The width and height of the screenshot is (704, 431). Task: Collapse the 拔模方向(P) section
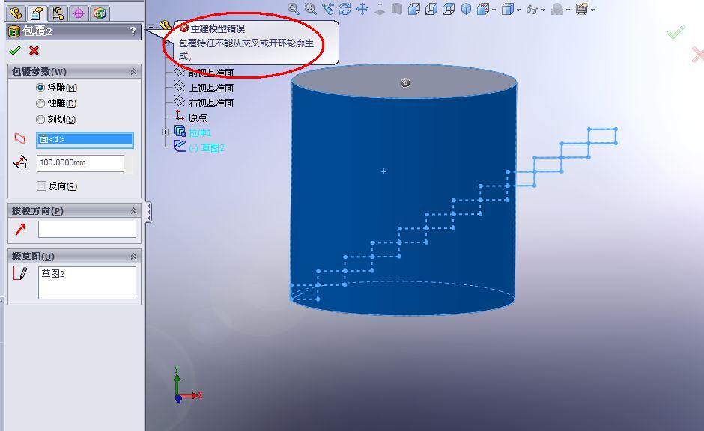click(134, 211)
